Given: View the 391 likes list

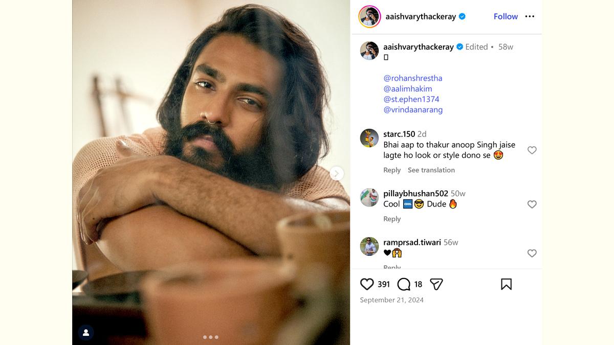Looking at the screenshot, I should tap(384, 284).
